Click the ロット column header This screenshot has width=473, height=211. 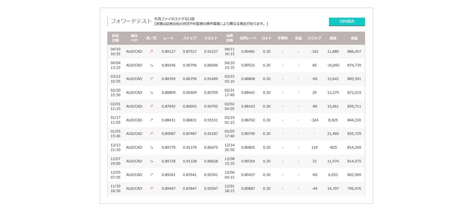coord(267,38)
